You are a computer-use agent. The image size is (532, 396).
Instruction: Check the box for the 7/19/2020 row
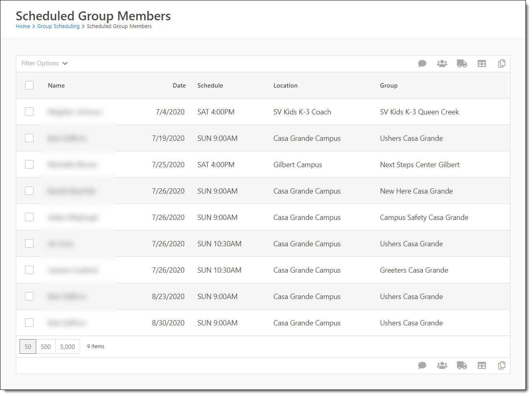[x=29, y=138]
